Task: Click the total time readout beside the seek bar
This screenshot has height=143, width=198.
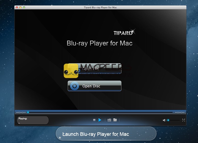Action: pyautogui.click(x=180, y=112)
